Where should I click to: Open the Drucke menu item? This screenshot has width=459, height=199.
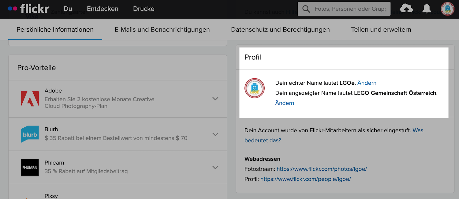tap(144, 9)
